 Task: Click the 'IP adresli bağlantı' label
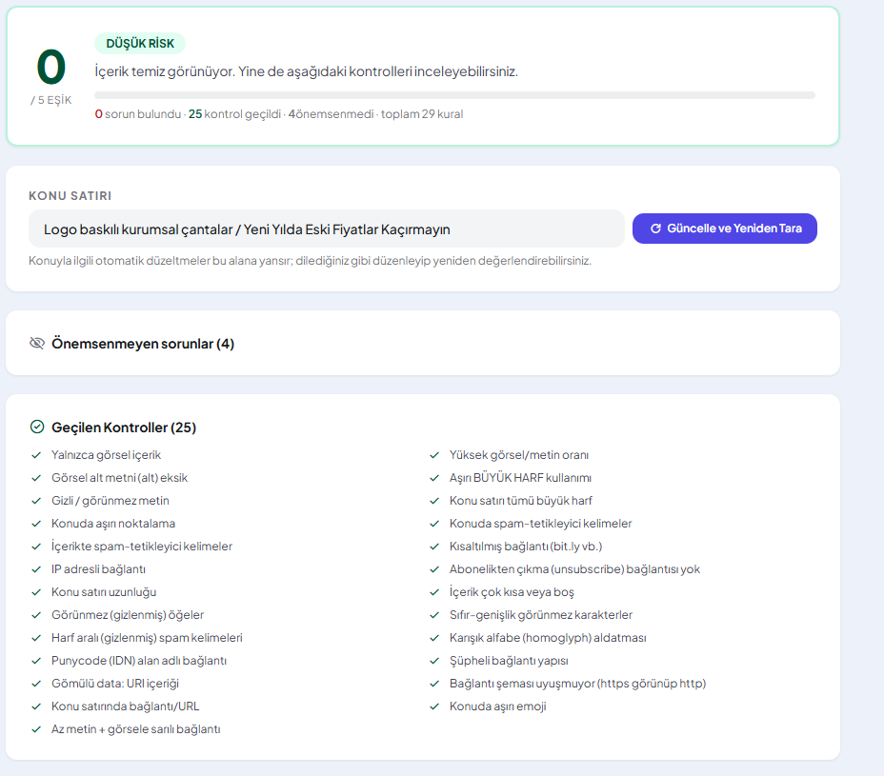pos(99,569)
